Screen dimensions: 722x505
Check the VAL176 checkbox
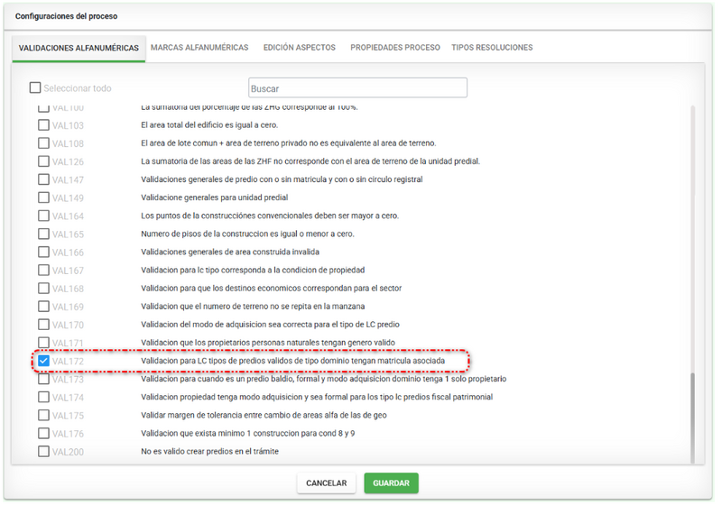(x=43, y=433)
